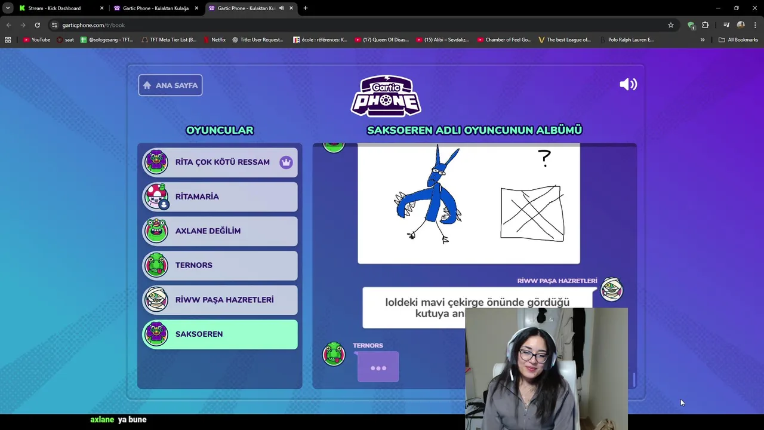The width and height of the screenshot is (764, 430).
Task: Open the shield extension icon
Action: (x=691, y=25)
